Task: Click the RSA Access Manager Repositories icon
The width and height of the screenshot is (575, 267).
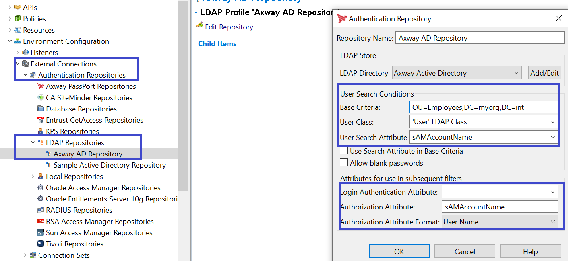Action: tap(41, 222)
